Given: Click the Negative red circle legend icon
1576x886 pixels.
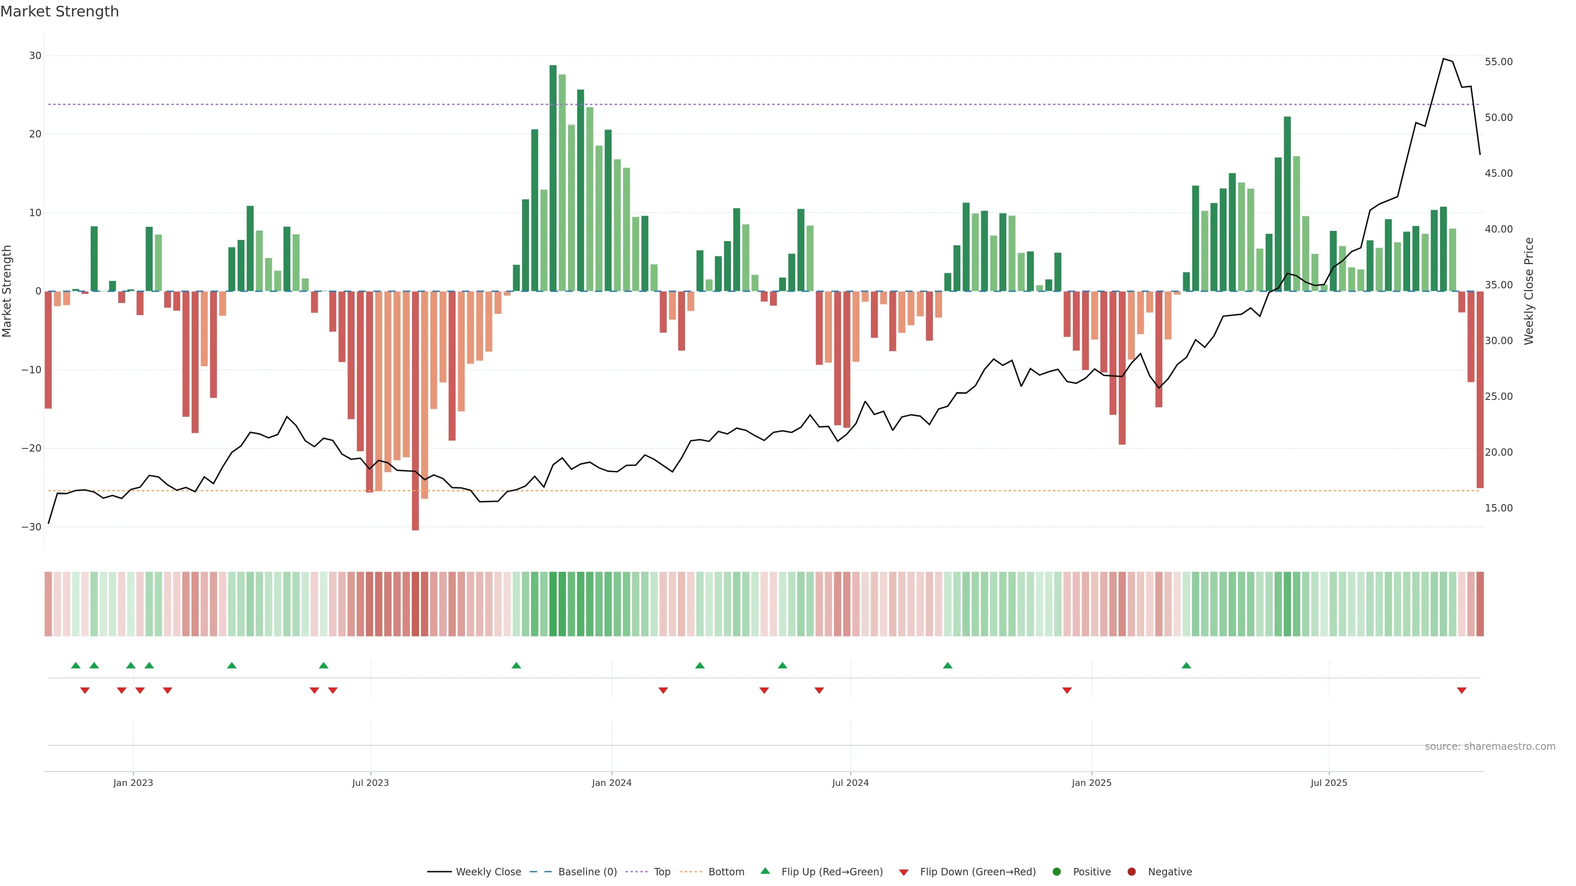Looking at the screenshot, I should click(1131, 871).
